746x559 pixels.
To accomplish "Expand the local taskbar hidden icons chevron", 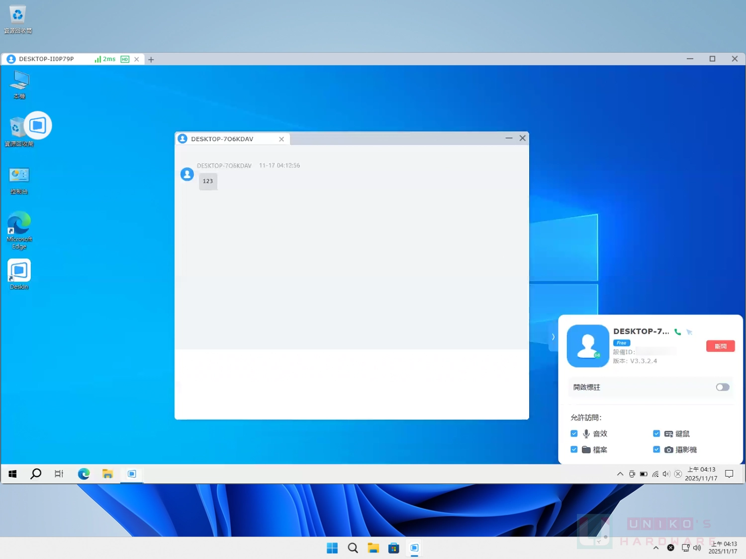I will (656, 548).
